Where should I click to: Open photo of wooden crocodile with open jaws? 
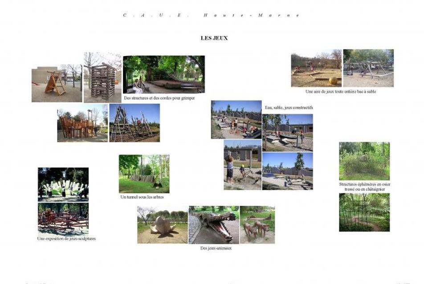pyautogui.click(x=214, y=225)
